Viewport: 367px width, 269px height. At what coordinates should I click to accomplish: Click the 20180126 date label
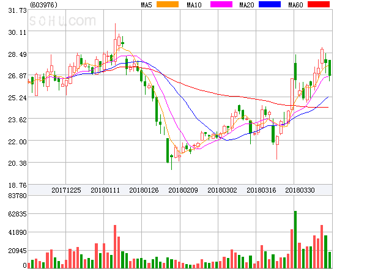[x=144, y=190]
